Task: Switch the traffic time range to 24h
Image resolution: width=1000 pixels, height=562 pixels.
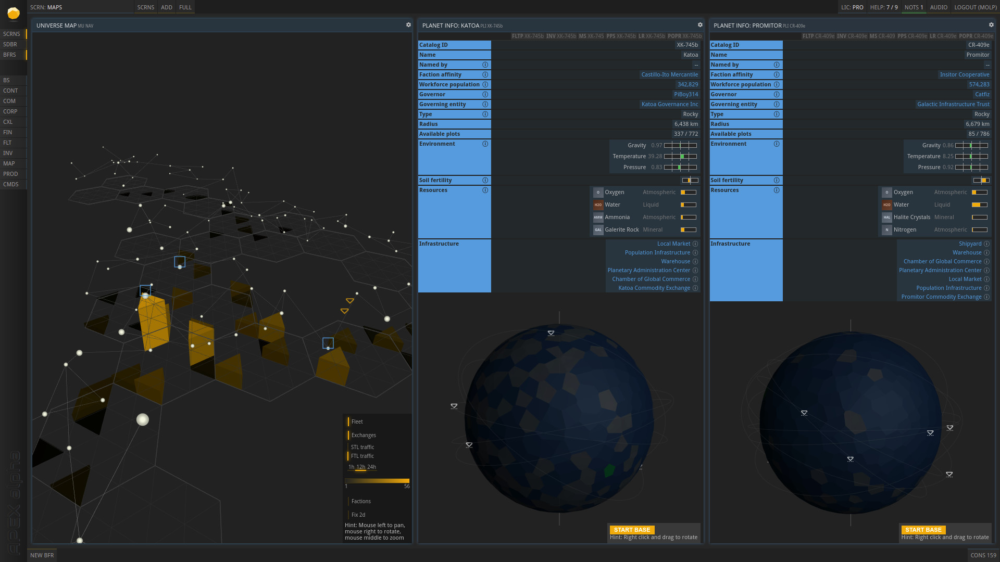Action: [x=371, y=467]
